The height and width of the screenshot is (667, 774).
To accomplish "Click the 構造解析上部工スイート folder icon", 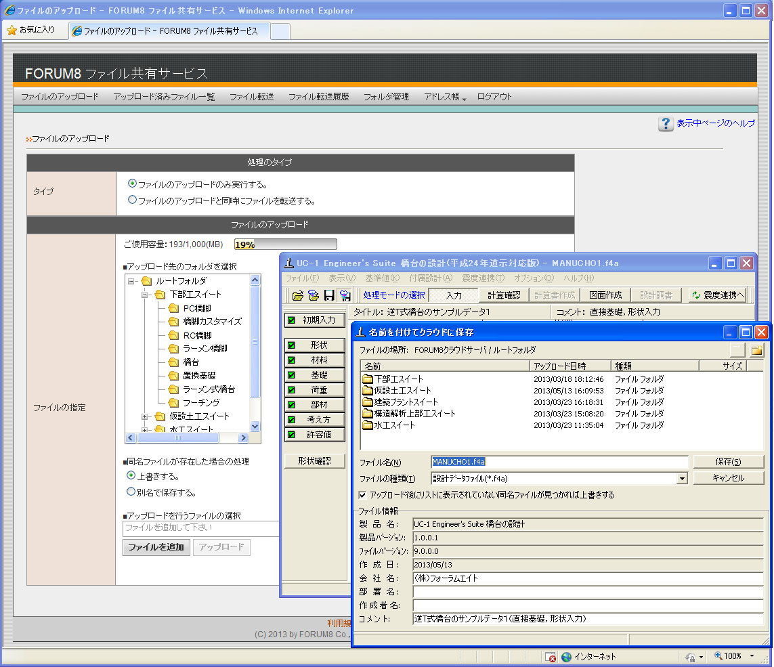I will [367, 413].
